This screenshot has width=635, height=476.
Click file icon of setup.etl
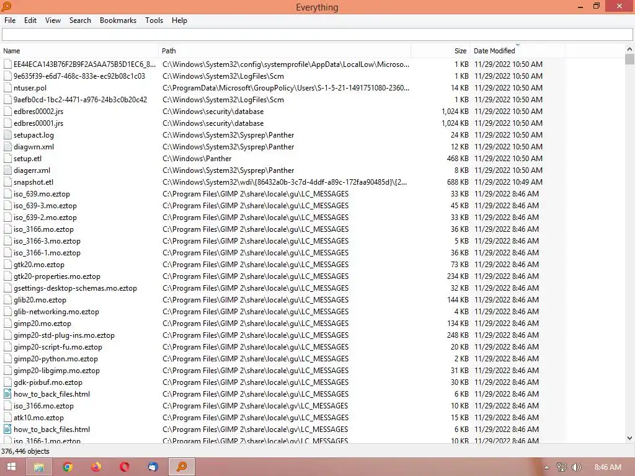click(7, 159)
